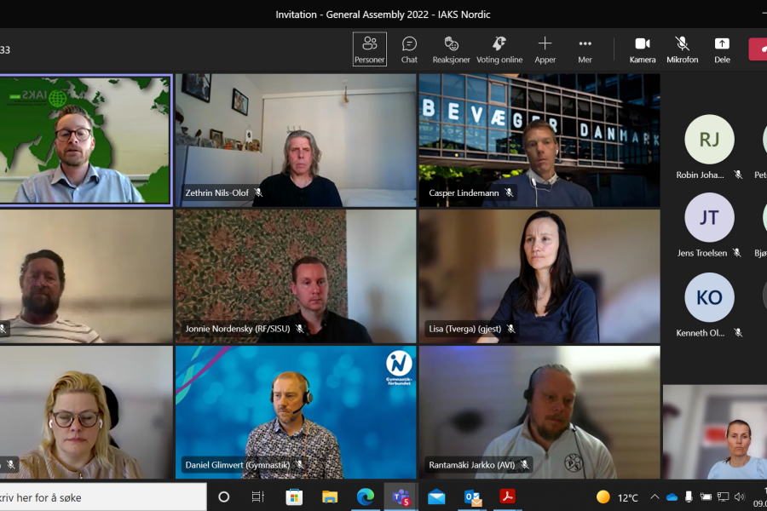Image resolution: width=767 pixels, height=511 pixels.
Task: Expand the Mer more options menu
Action: (585, 49)
